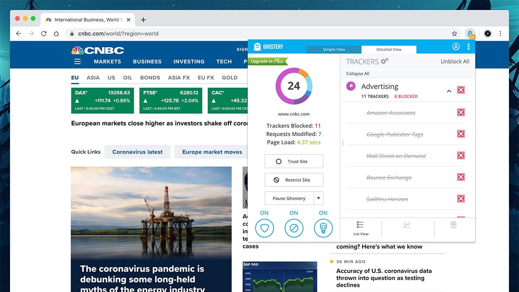Open Ghostery's three-dot kebab menu
The height and width of the screenshot is (292, 519).
(x=468, y=47)
